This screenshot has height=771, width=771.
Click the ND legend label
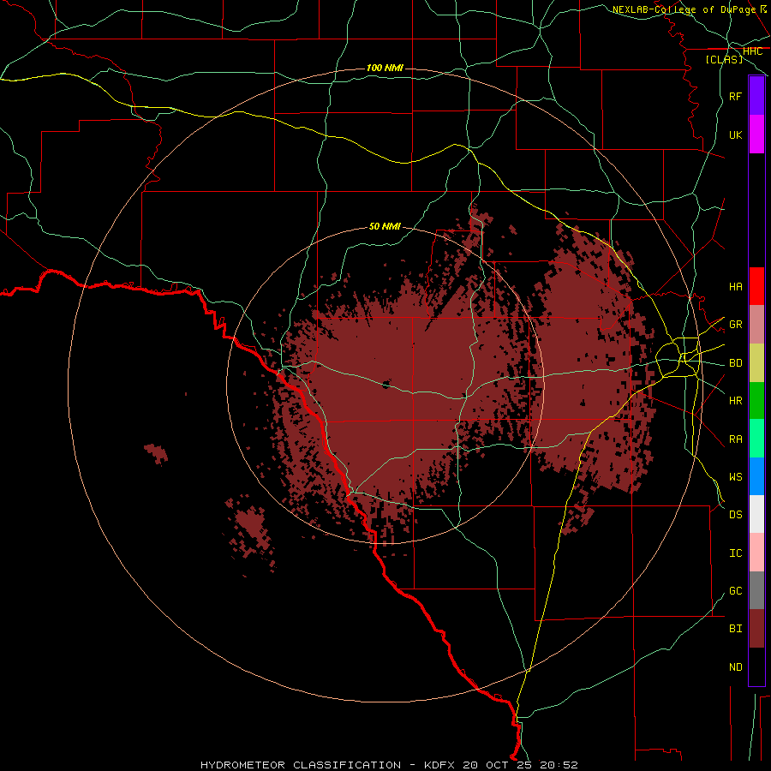735,667
